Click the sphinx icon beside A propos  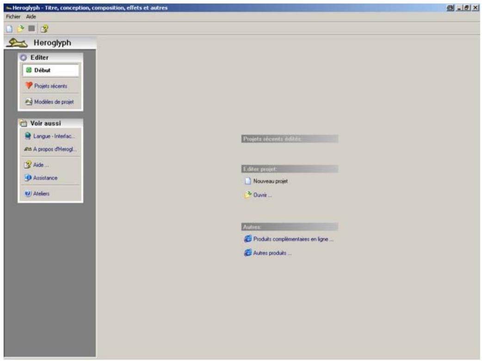click(28, 149)
